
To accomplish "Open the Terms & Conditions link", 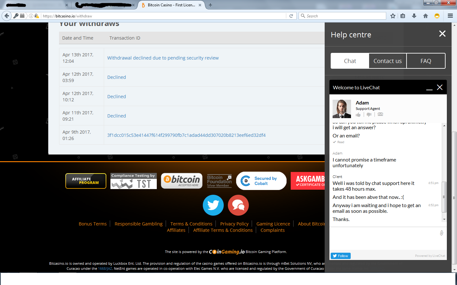I will tap(191, 224).
